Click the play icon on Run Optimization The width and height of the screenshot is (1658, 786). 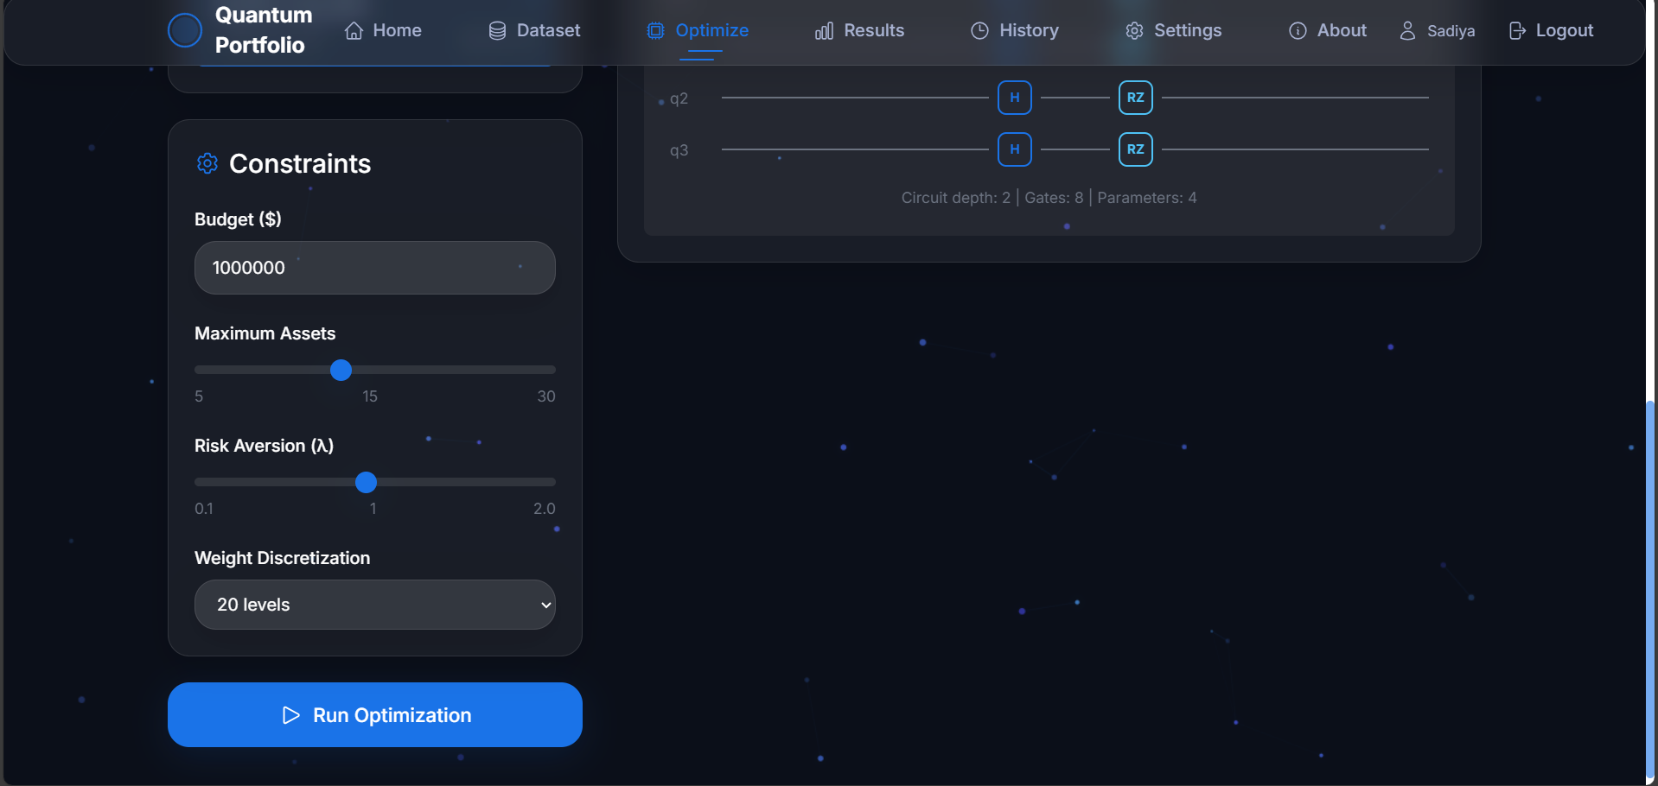coord(290,715)
